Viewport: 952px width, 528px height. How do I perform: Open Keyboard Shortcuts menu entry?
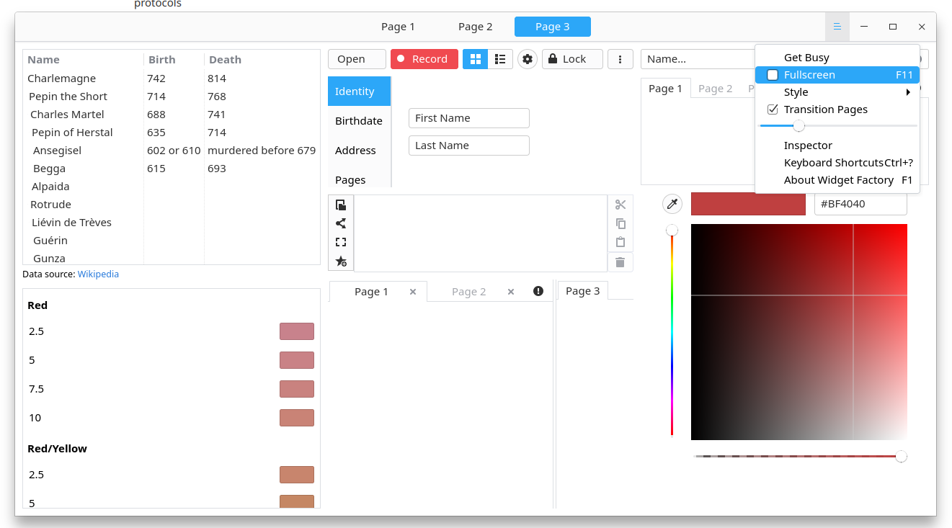837,163
